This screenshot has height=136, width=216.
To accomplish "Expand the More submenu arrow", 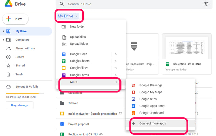I will click(x=116, y=82).
